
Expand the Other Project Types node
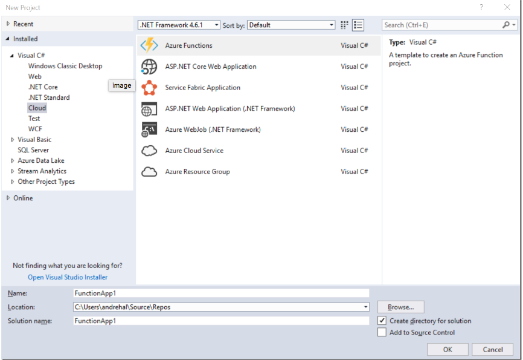pos(12,182)
